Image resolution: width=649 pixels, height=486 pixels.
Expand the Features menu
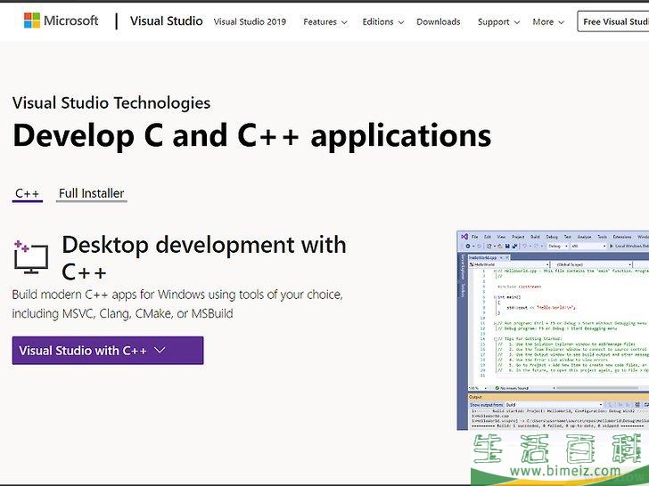[324, 22]
